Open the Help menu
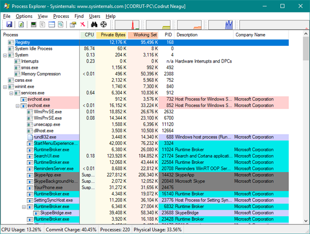 click(111, 16)
